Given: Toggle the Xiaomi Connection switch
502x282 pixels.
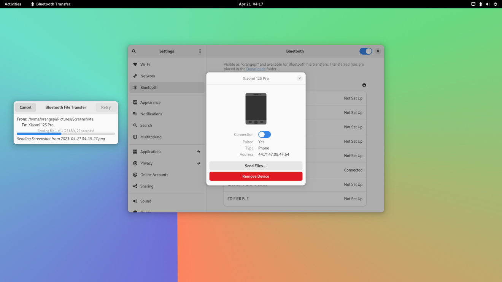Looking at the screenshot, I should [x=264, y=134].
